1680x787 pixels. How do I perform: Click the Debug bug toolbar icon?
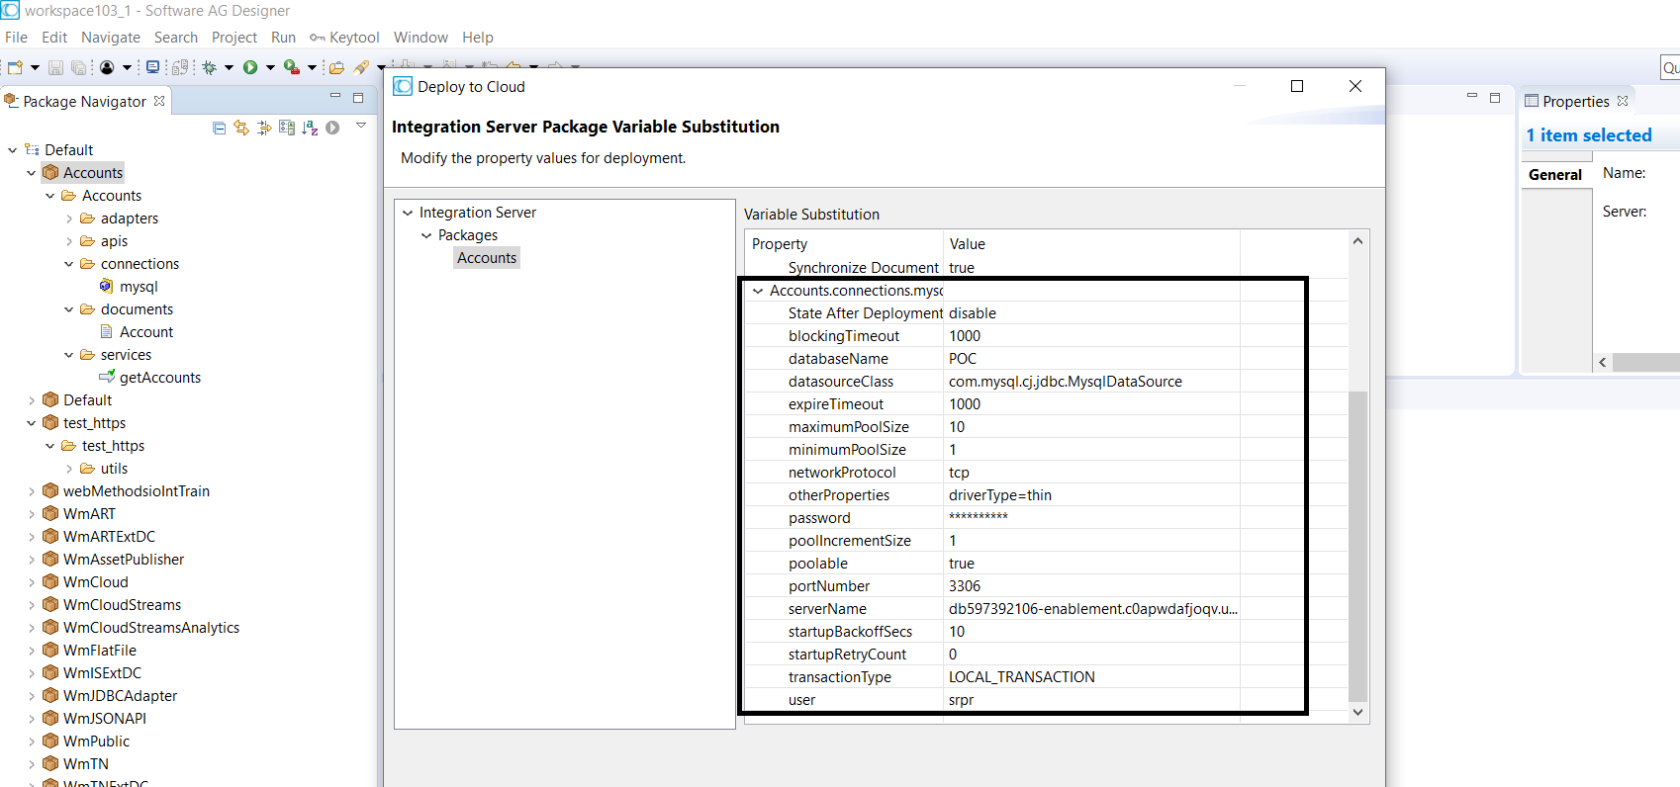point(210,67)
